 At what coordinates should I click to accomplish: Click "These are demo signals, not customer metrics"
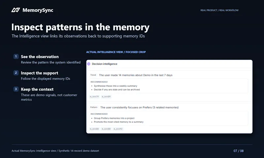tap(49, 97)
